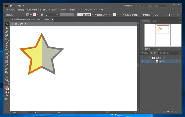Expand レイヤー 1 in the Layers panel

tap(153, 61)
